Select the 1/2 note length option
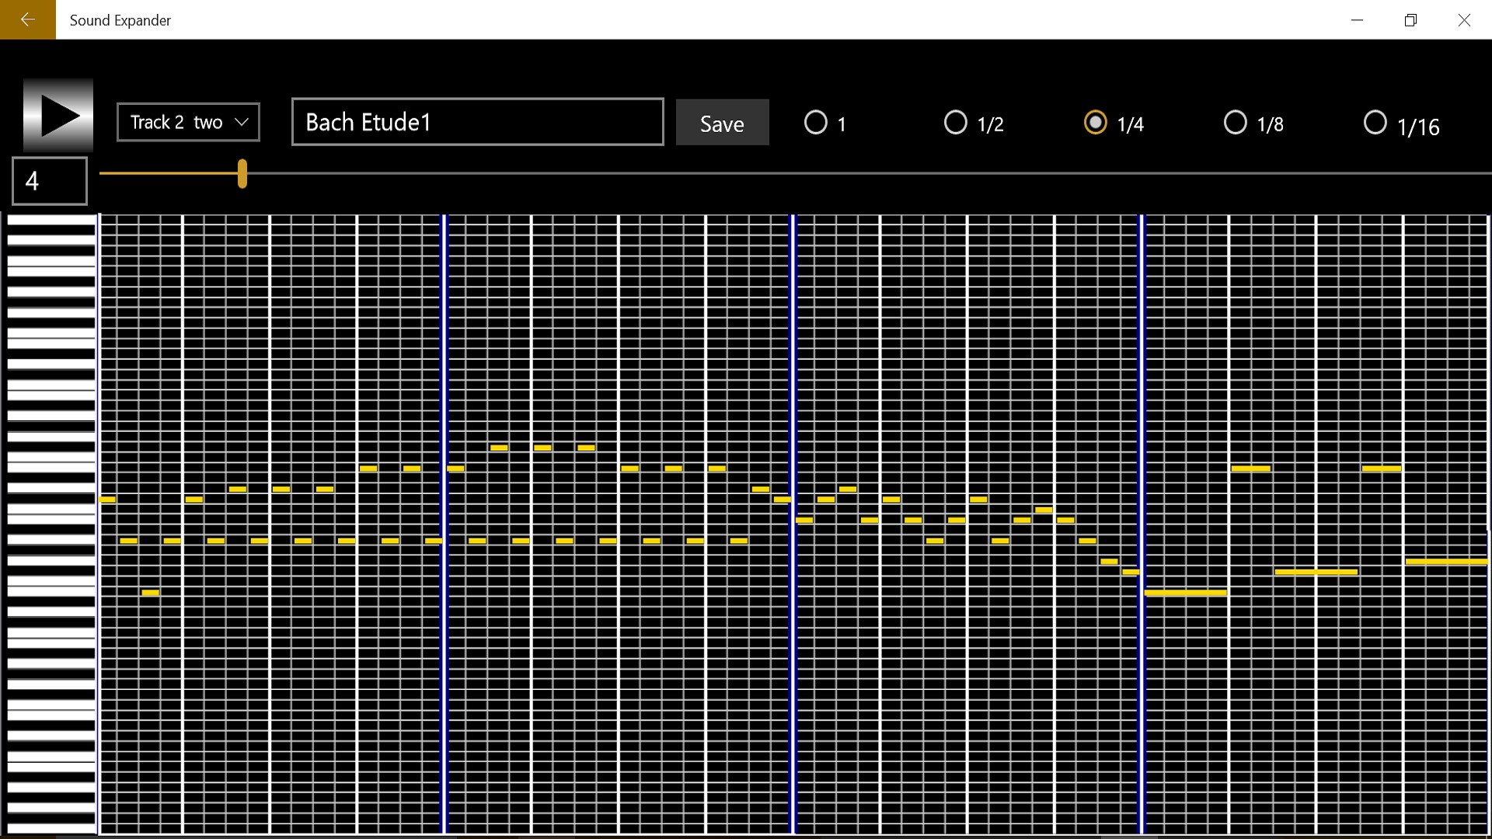 coord(955,123)
